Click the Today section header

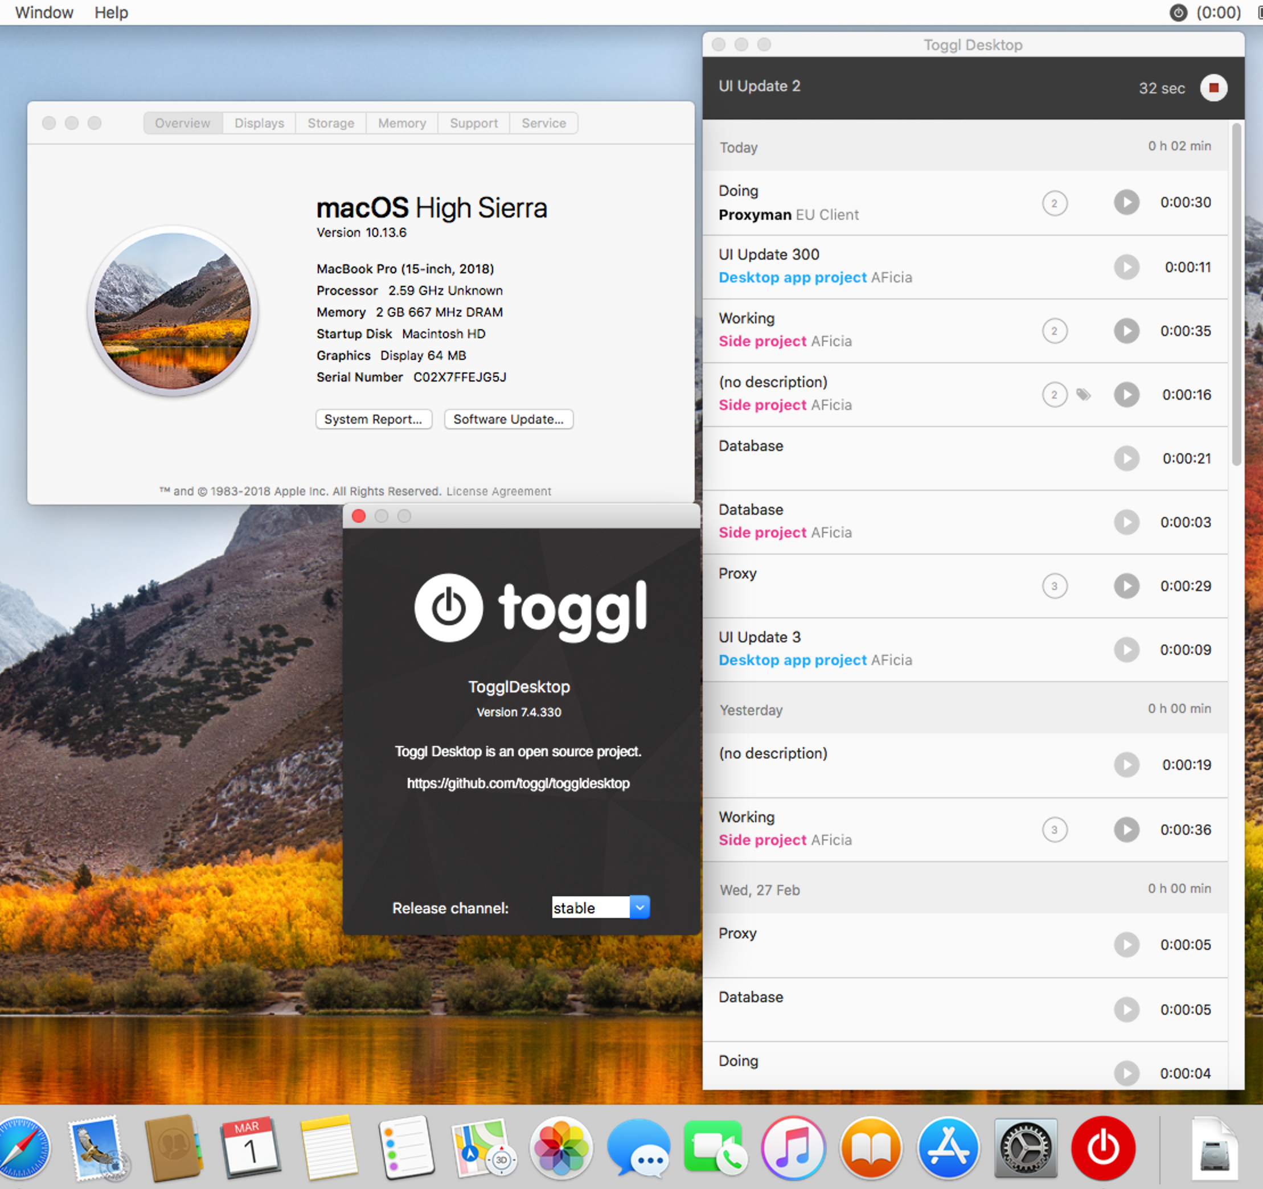point(965,147)
